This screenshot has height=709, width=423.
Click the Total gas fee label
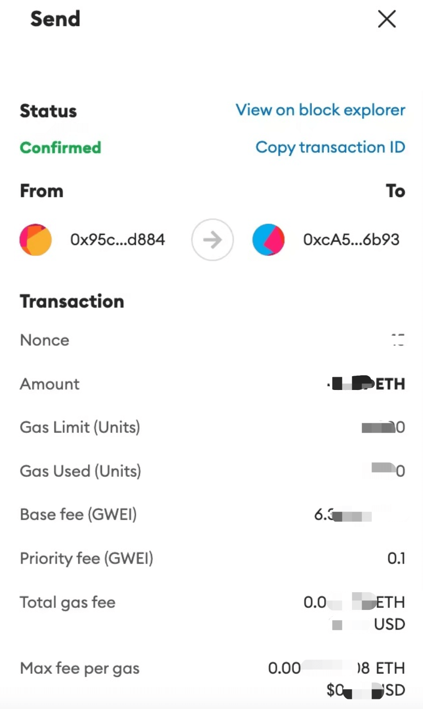[68, 603]
